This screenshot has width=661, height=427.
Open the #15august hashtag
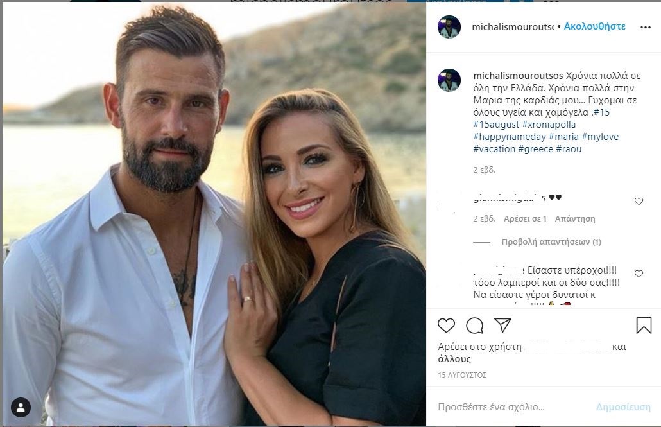point(496,125)
